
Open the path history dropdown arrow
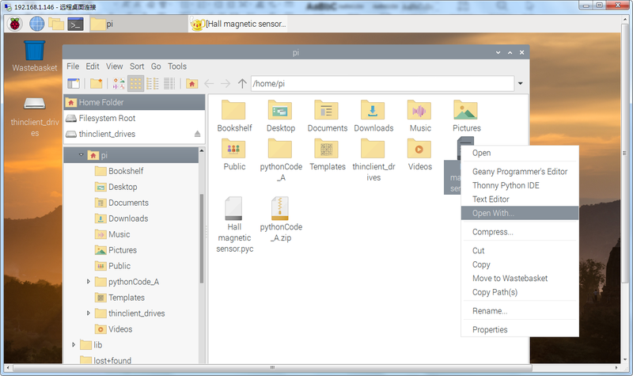520,83
